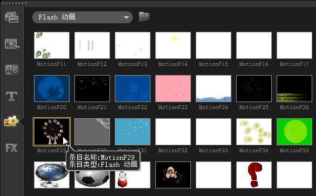
Task: Click the MotionF20 label text
Action: click(52, 107)
